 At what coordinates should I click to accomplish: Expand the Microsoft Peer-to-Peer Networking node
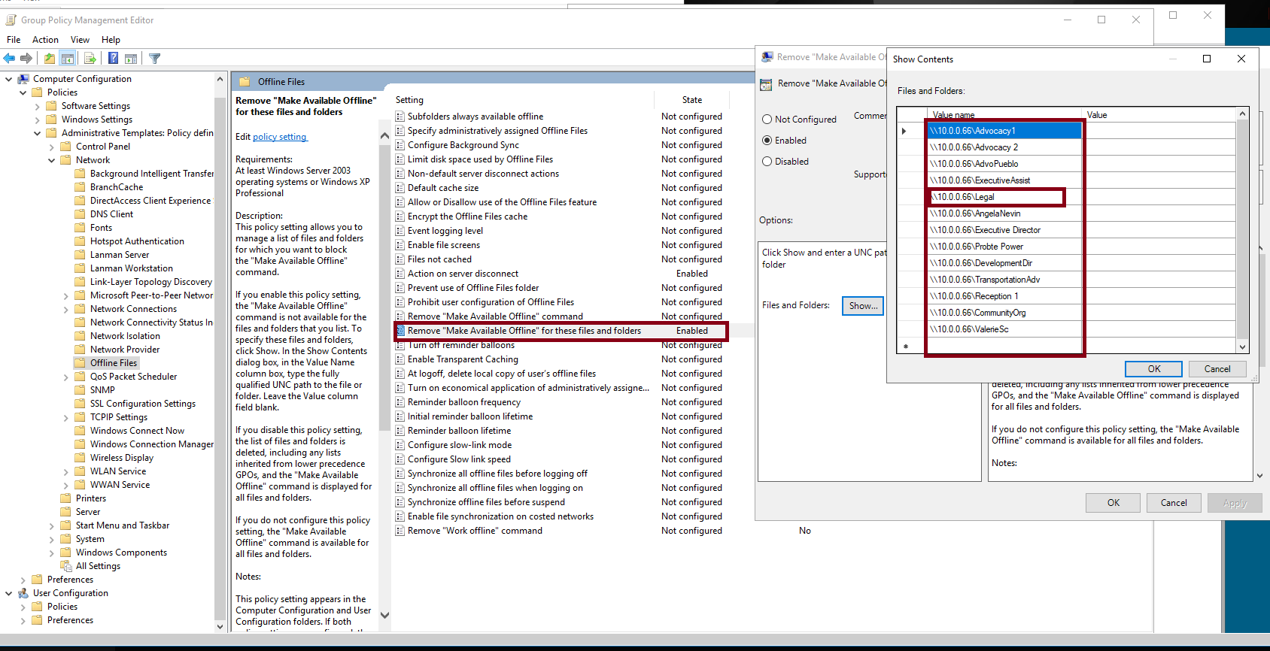click(x=65, y=295)
